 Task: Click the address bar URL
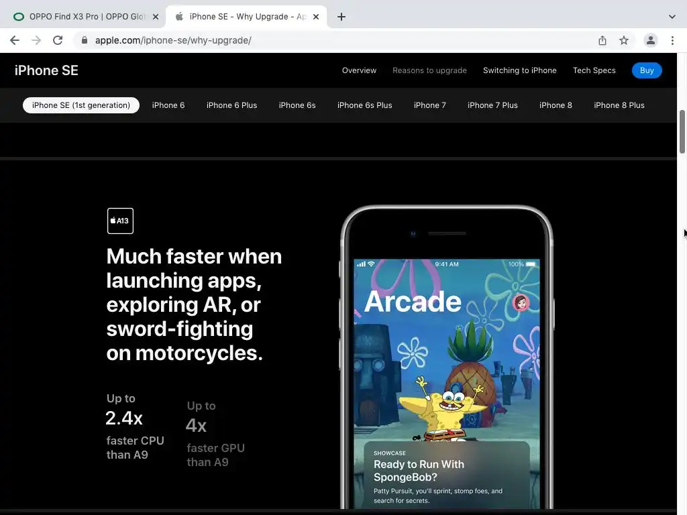[173, 40]
